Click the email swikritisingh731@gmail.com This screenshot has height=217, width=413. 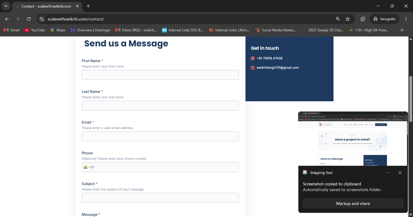coord(278,68)
